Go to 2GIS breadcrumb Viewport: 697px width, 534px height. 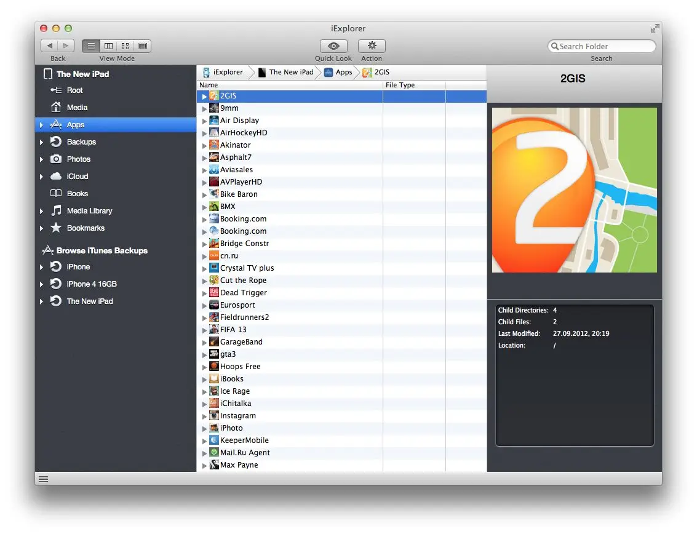[x=376, y=72]
